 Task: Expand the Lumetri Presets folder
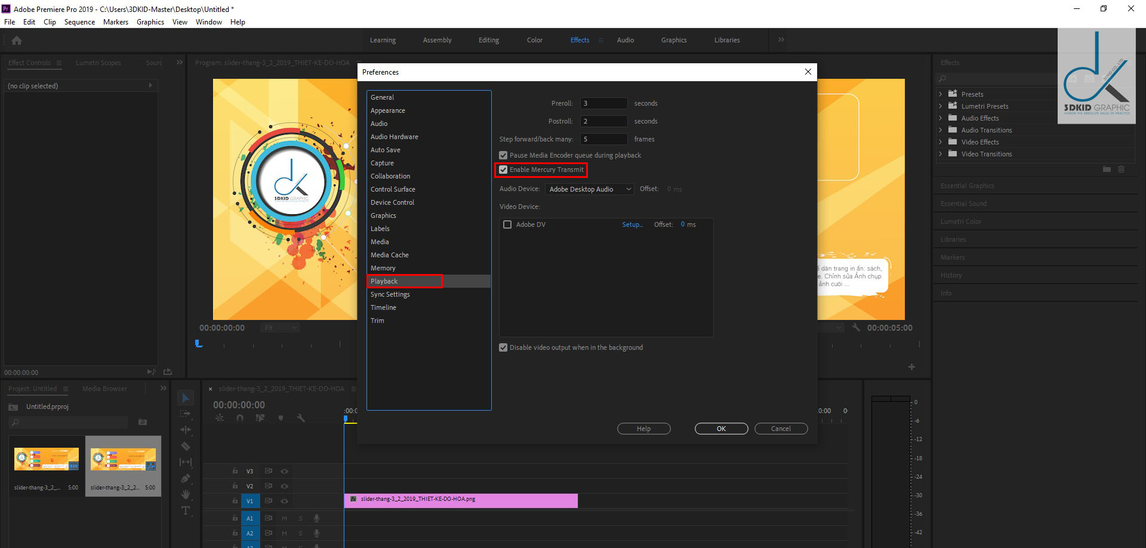click(x=941, y=106)
